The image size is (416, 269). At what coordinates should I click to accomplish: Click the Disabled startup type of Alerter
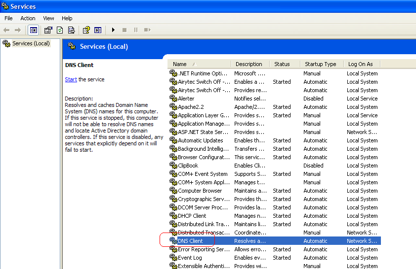tap(313, 99)
